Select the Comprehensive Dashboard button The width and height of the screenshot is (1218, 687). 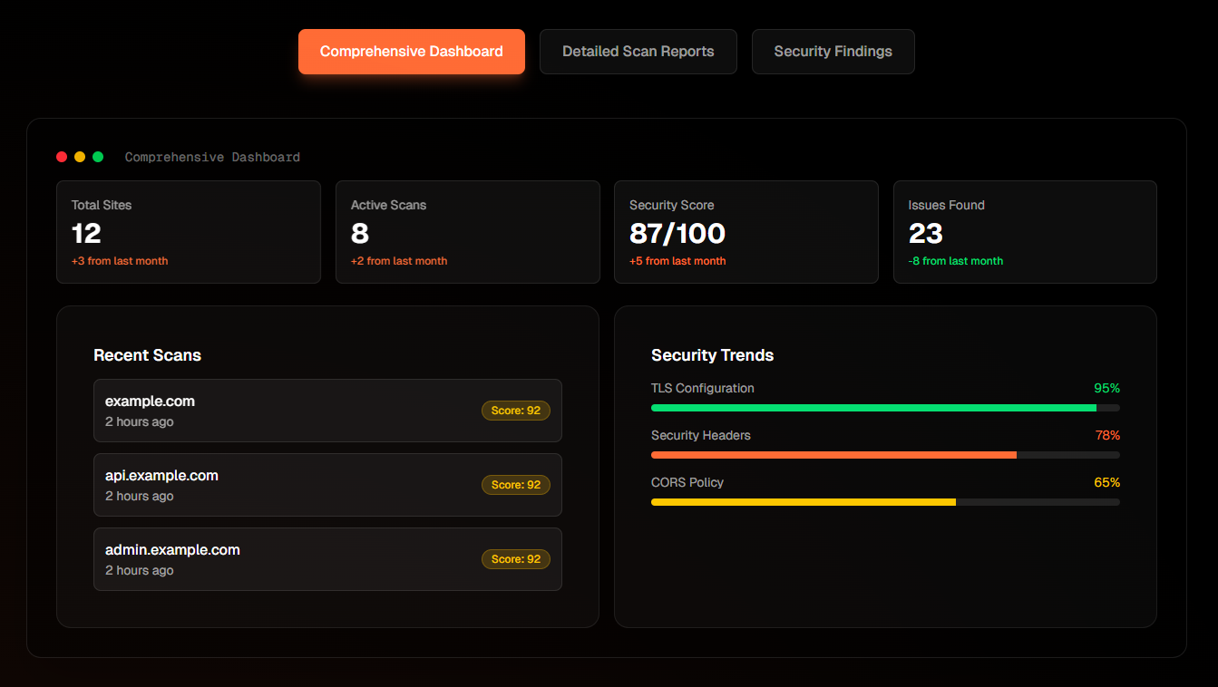coord(411,51)
